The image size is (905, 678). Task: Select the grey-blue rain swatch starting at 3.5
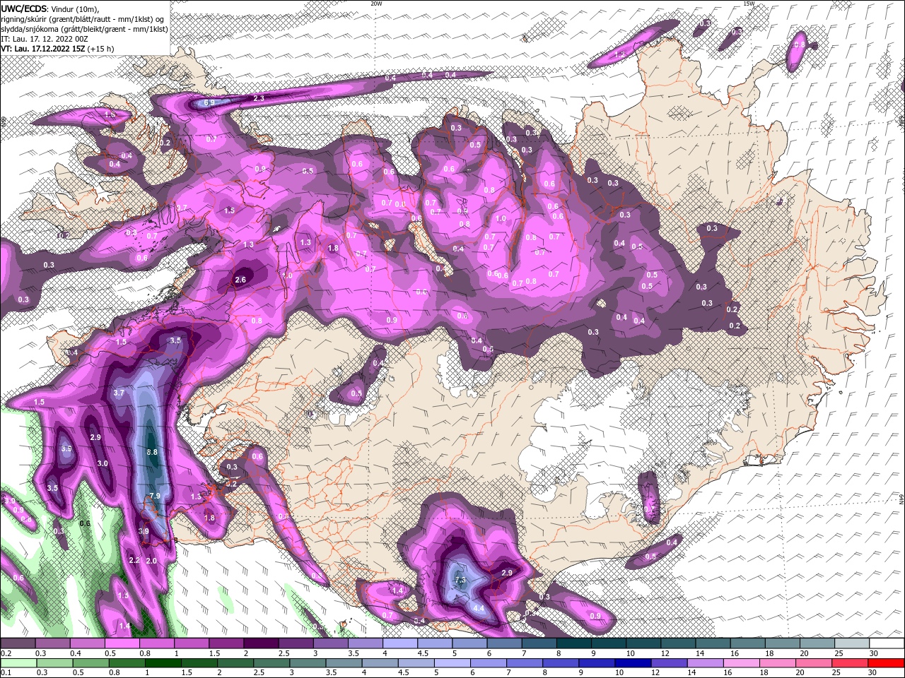344,662
